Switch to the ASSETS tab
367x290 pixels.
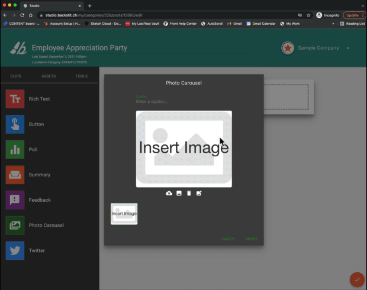pyautogui.click(x=49, y=76)
